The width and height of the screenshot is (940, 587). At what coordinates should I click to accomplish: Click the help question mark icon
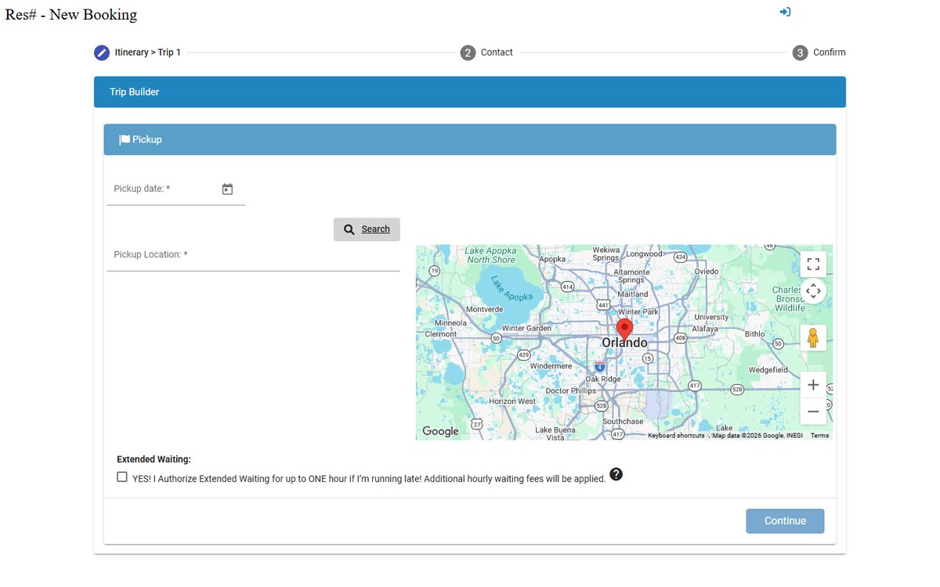[616, 474]
